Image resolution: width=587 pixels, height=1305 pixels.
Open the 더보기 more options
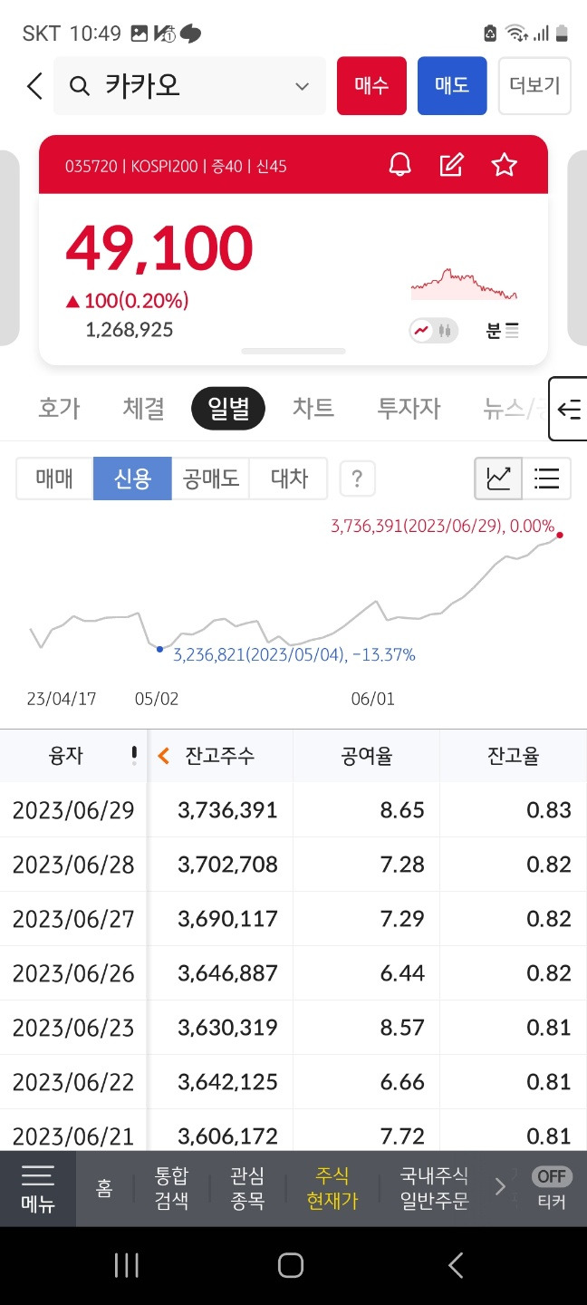click(534, 86)
